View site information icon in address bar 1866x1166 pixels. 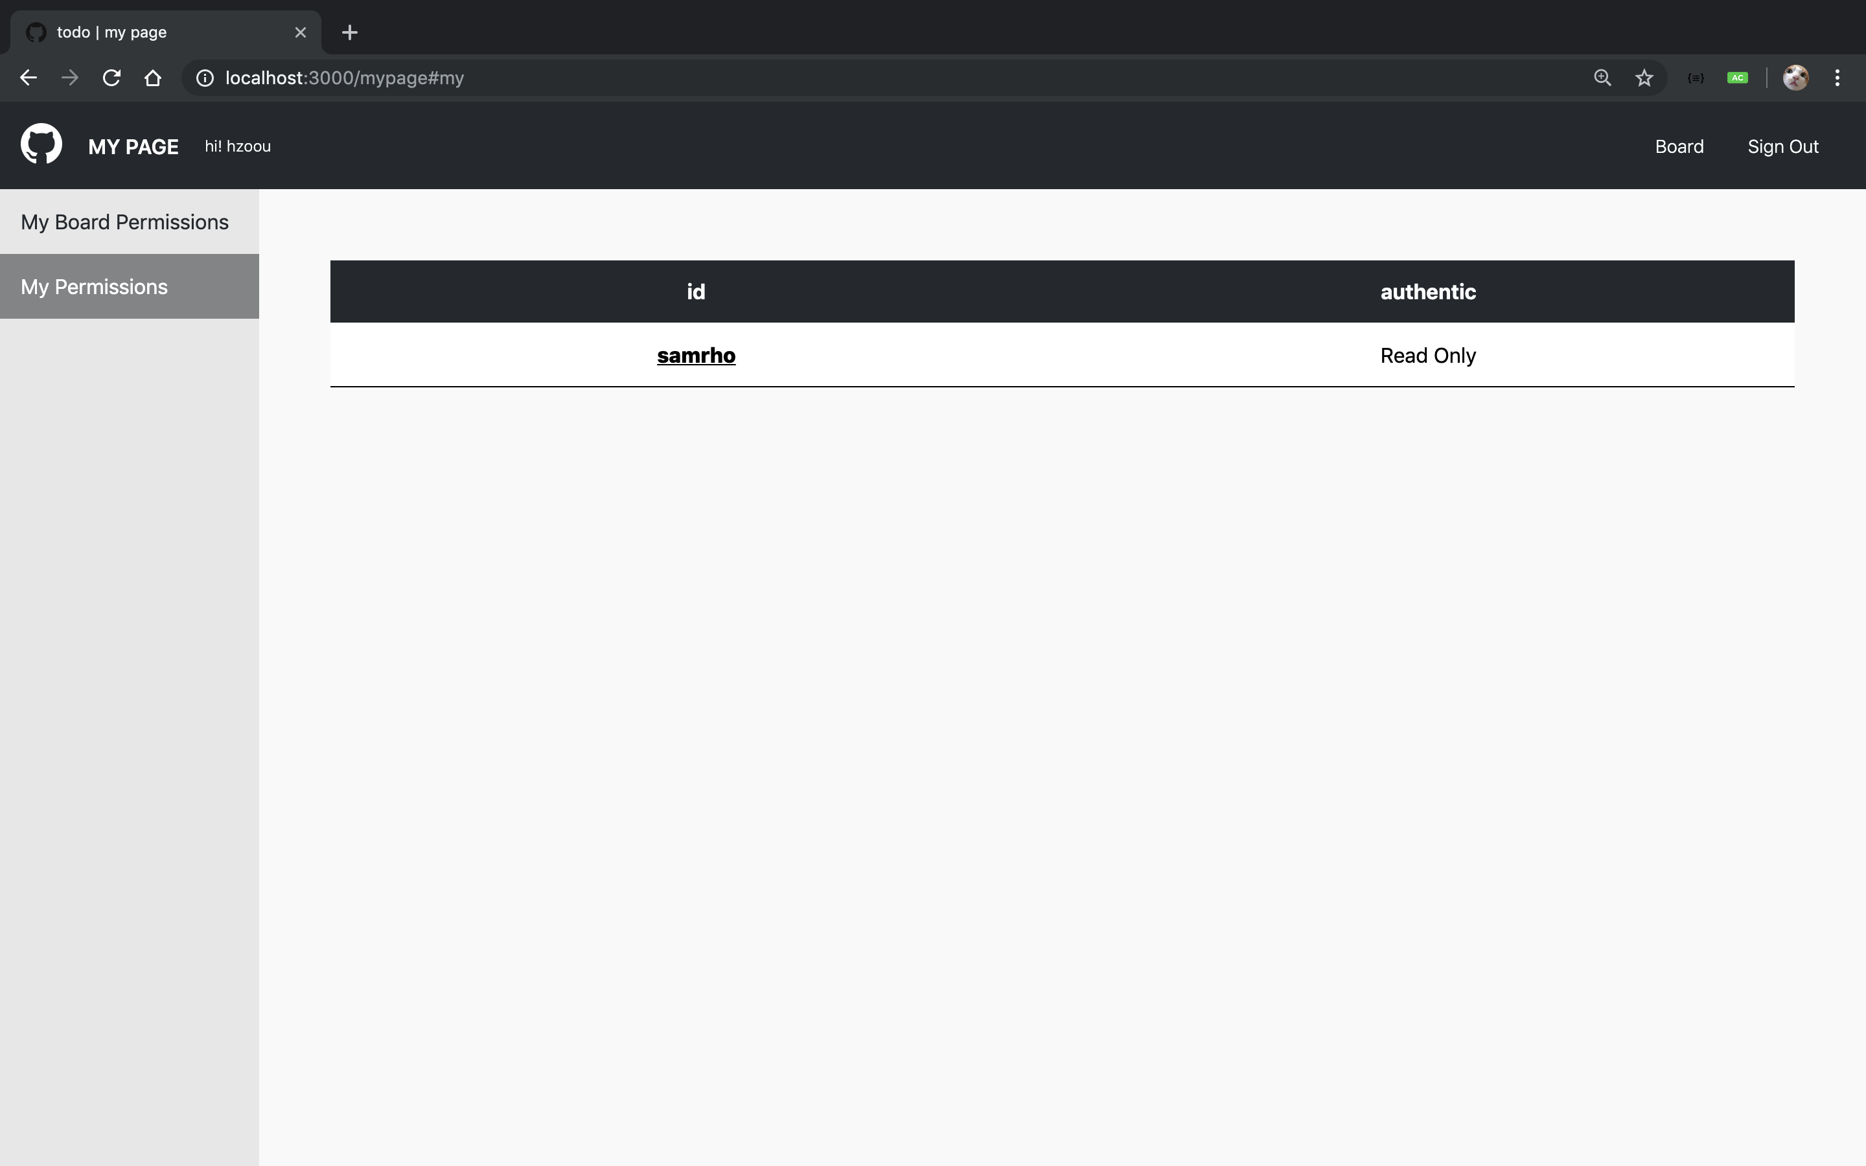[x=204, y=78]
